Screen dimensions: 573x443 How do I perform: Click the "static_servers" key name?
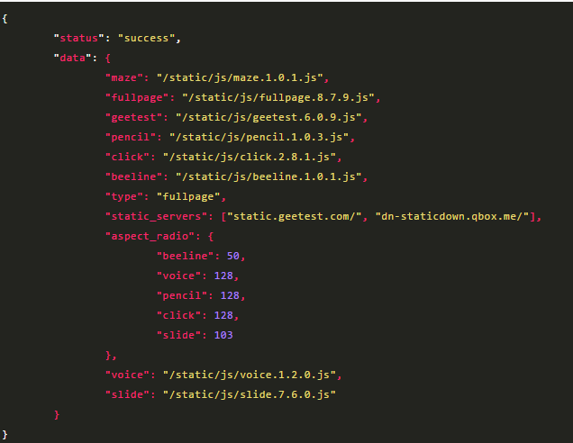pos(157,216)
